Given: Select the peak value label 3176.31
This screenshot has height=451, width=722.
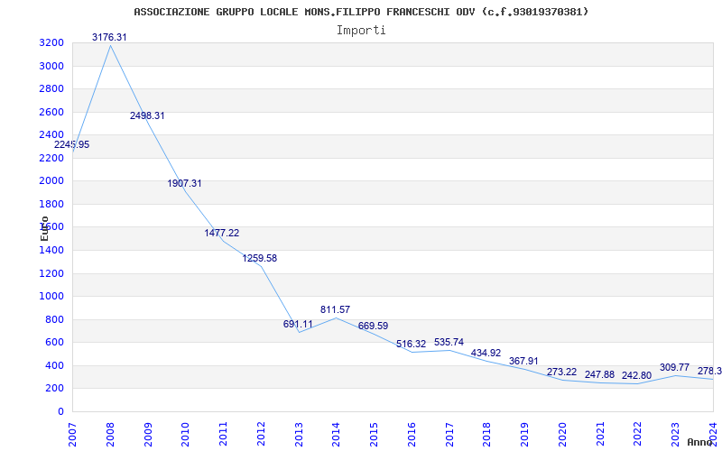Looking at the screenshot, I should click(109, 37).
